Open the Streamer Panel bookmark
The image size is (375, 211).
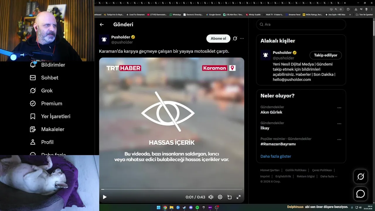293,14
